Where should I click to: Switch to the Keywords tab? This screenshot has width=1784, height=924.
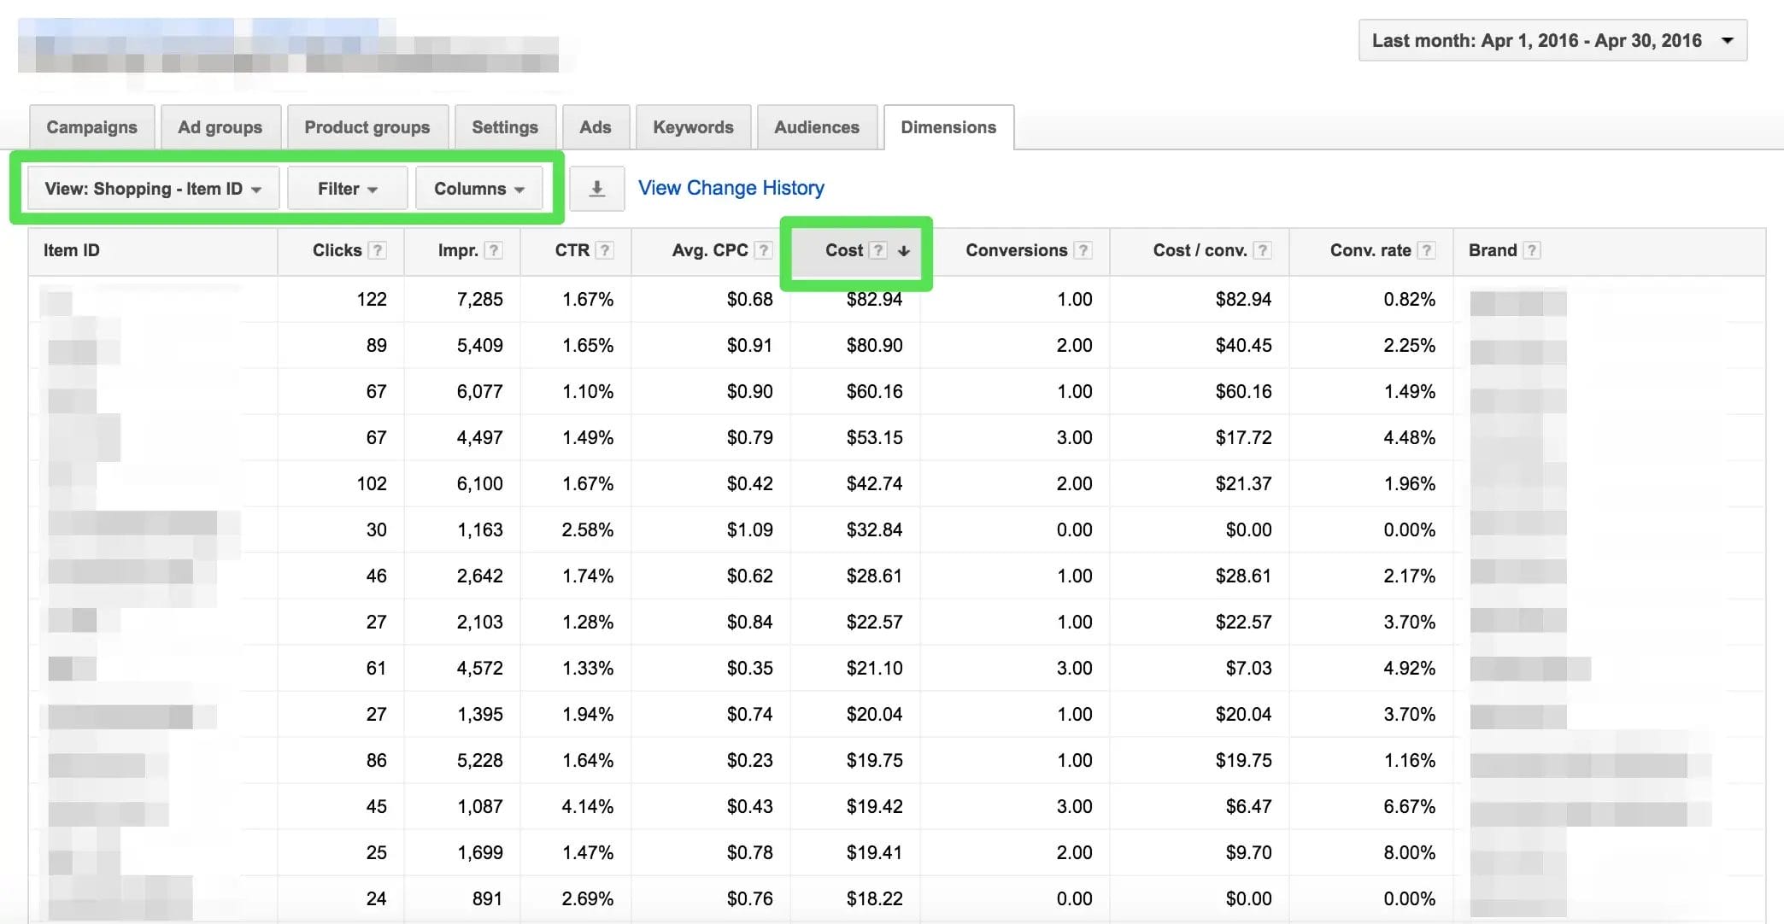(693, 127)
